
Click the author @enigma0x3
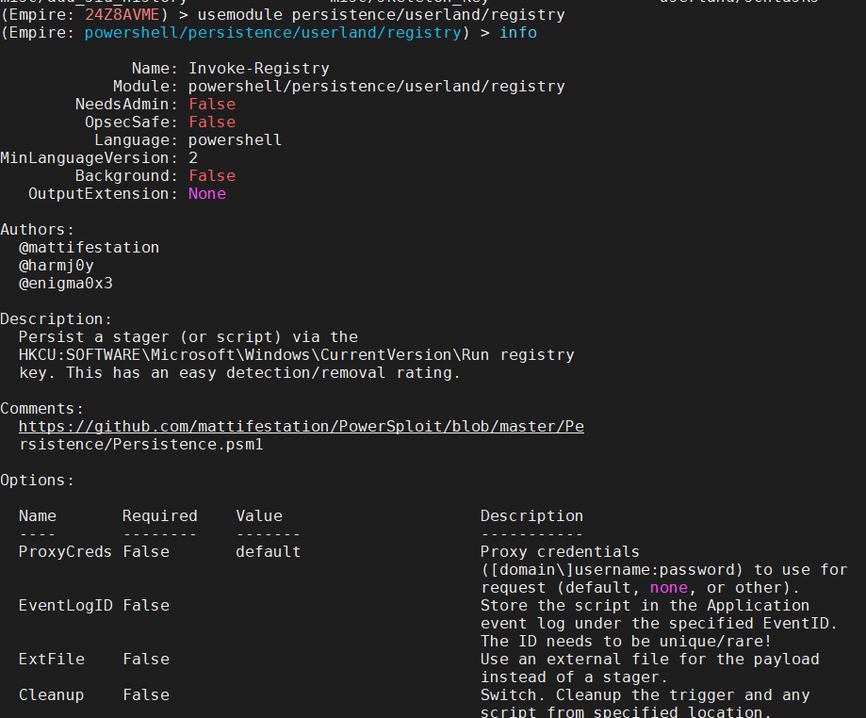point(66,283)
